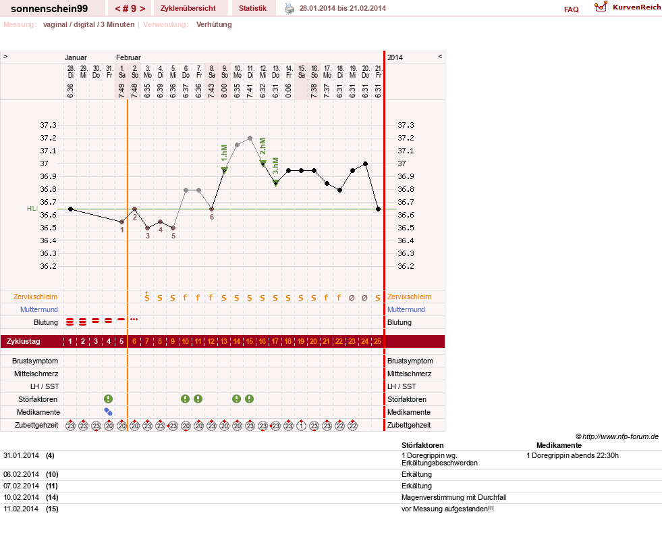Go to next cycle with the right angle bracket
This screenshot has width=662, height=535.
point(142,9)
